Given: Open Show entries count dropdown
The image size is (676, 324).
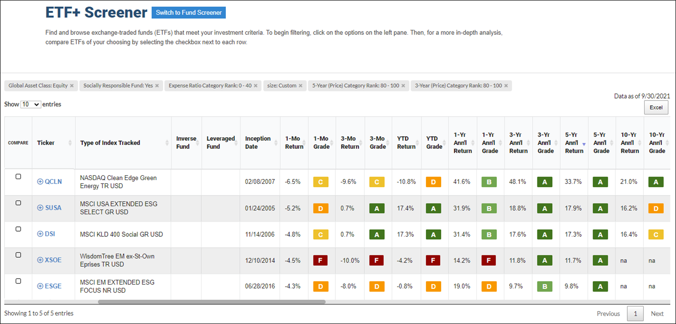Looking at the screenshot, I should [31, 104].
